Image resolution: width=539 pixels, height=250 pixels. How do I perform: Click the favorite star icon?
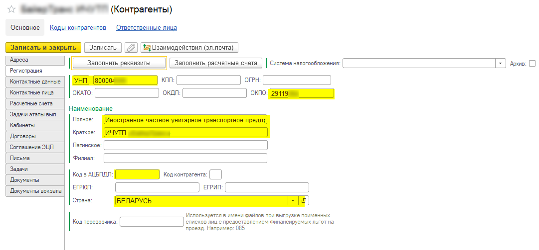coord(11,9)
